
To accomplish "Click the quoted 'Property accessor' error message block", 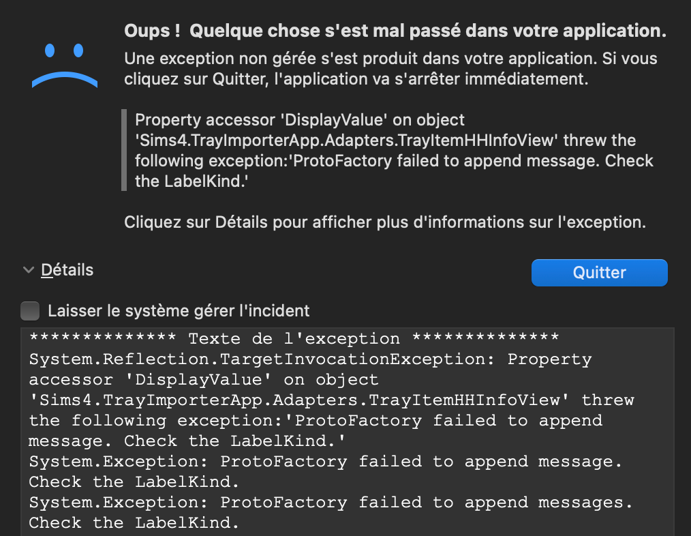I will pyautogui.click(x=394, y=151).
